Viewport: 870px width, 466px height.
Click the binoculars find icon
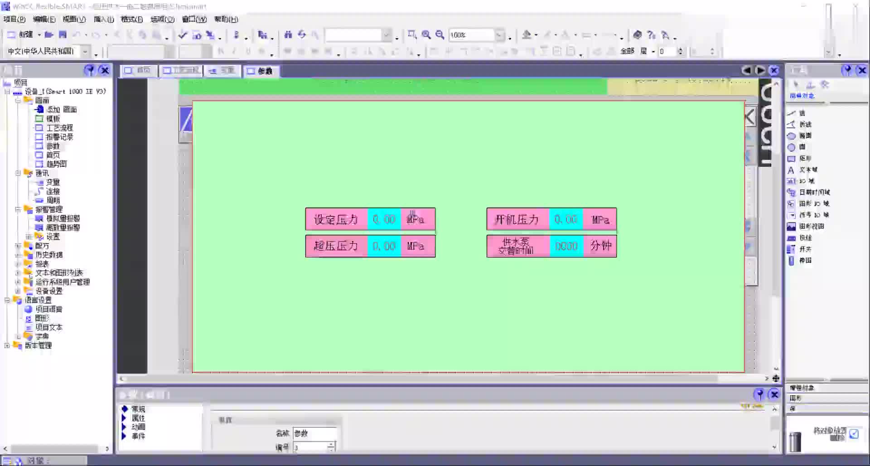tap(288, 34)
